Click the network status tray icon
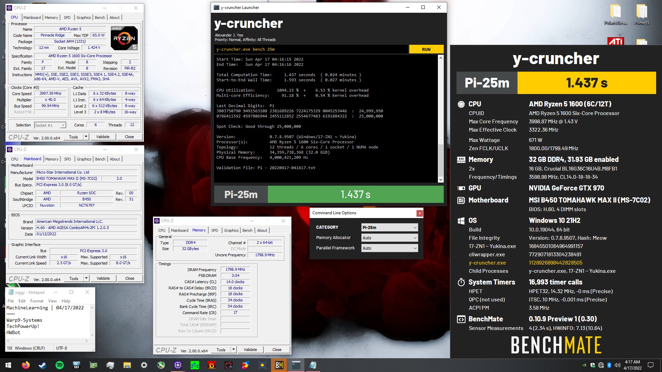The image size is (662, 372). pos(601,365)
